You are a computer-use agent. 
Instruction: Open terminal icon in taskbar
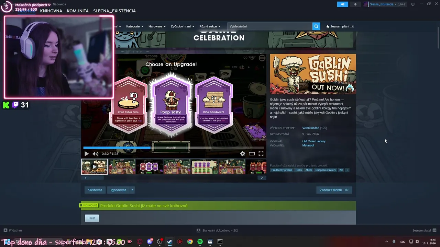point(220,242)
